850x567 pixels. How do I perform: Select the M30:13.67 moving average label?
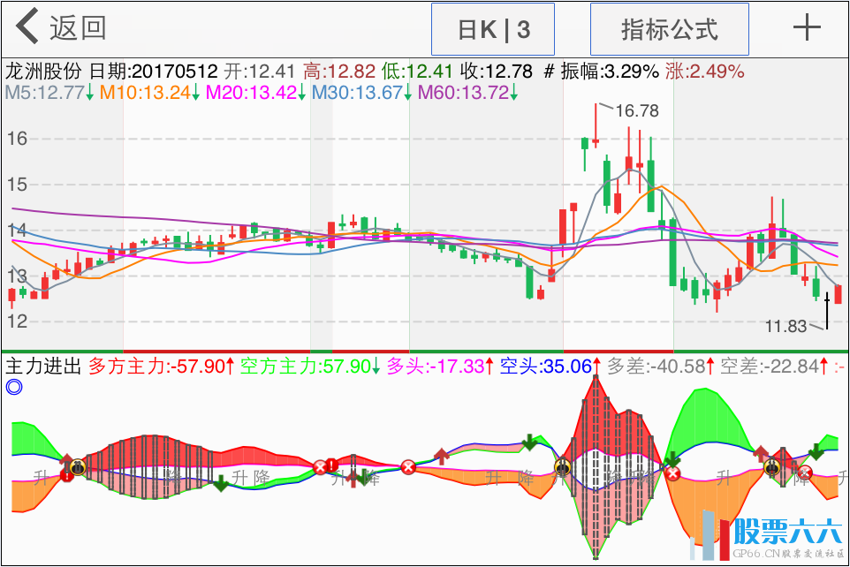tap(356, 92)
